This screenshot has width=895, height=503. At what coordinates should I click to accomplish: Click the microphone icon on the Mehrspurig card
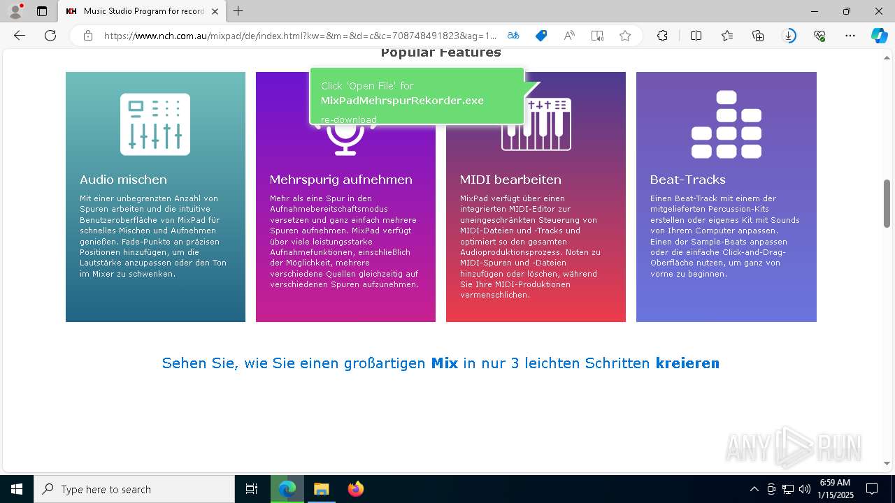[345, 139]
